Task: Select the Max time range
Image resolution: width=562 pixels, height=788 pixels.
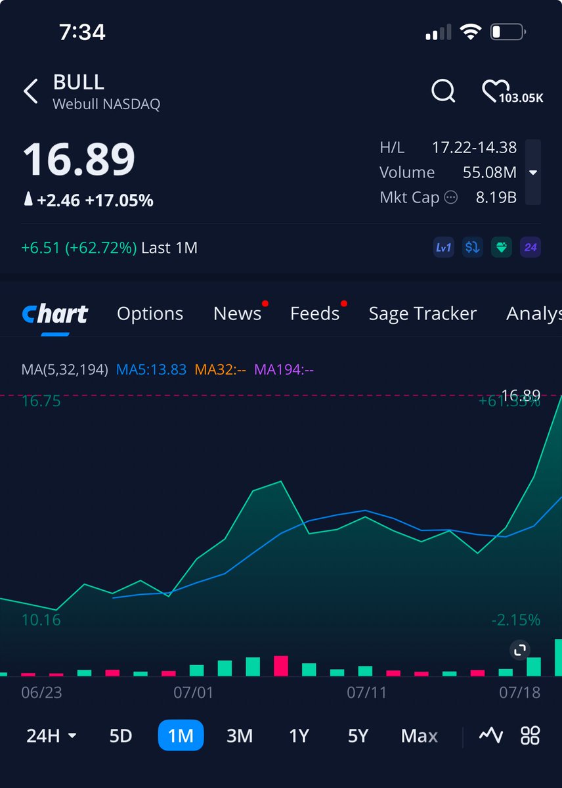Action: click(420, 735)
